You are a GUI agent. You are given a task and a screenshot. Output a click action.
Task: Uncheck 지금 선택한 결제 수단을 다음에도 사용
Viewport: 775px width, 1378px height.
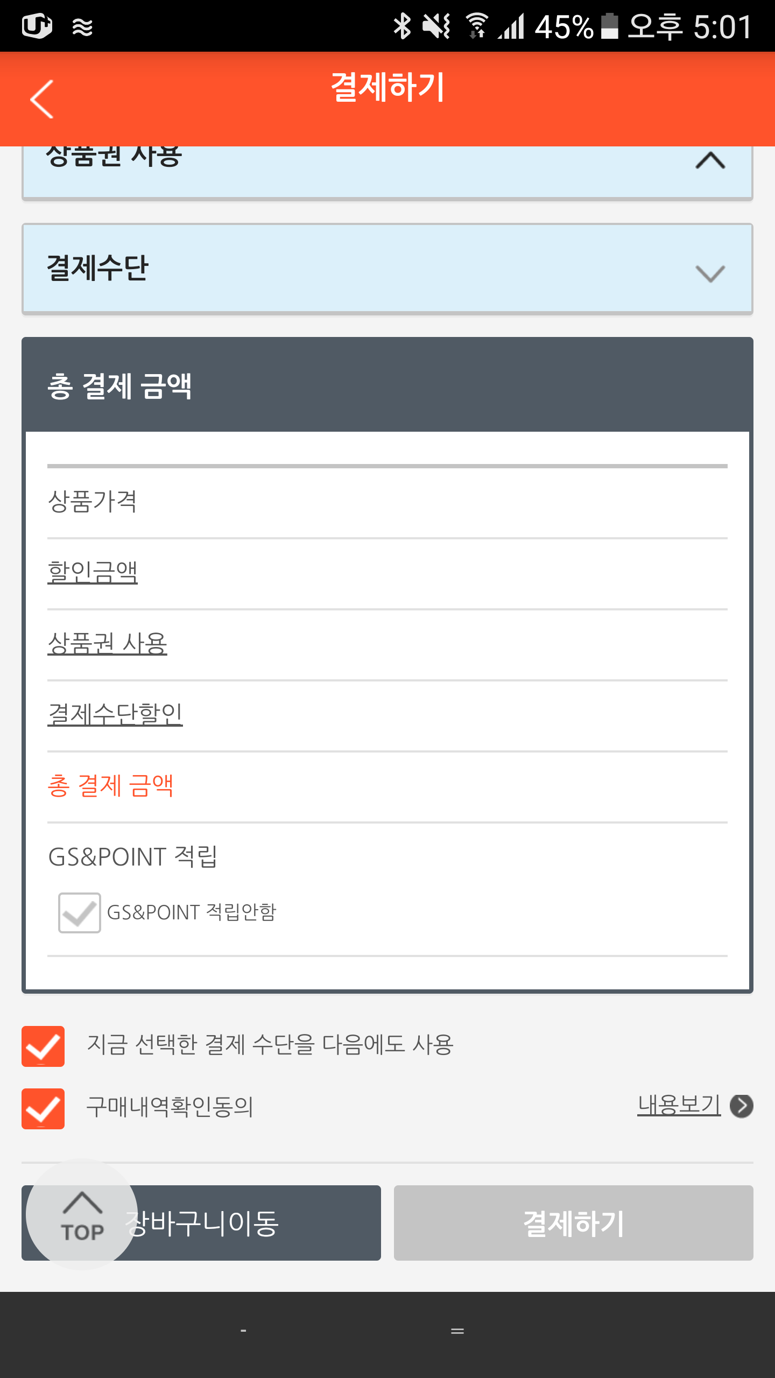43,1046
